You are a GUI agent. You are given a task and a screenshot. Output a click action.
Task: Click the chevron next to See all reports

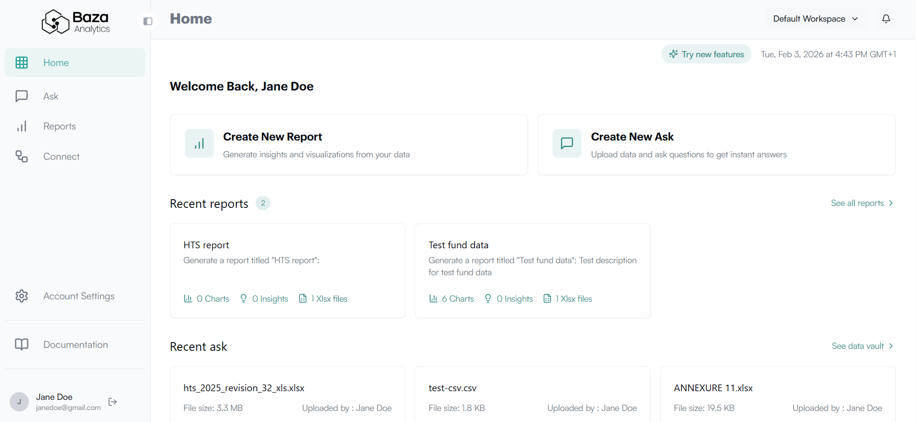point(891,203)
